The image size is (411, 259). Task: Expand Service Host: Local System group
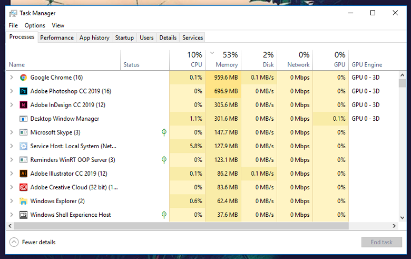point(12,146)
